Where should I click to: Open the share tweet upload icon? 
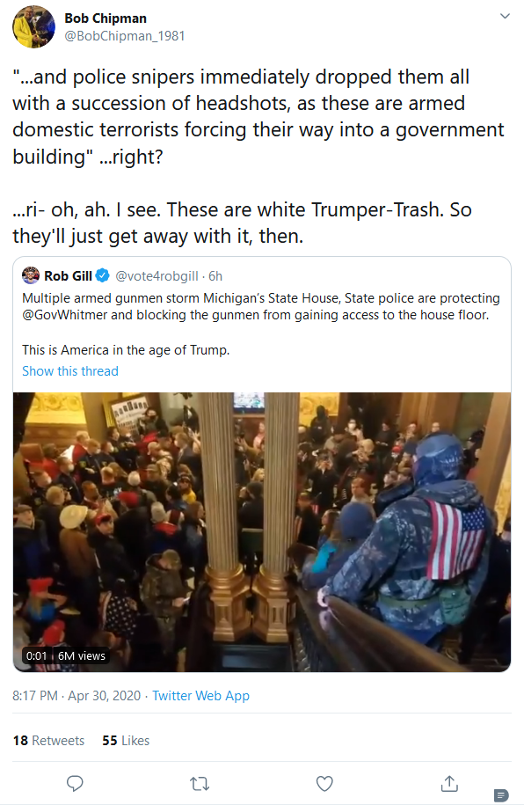[x=449, y=783]
